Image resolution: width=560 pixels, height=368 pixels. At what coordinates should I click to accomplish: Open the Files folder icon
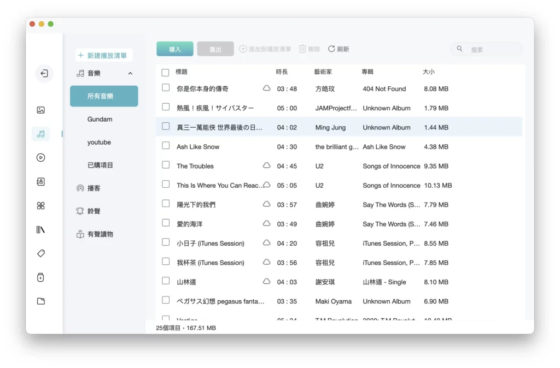coord(40,301)
